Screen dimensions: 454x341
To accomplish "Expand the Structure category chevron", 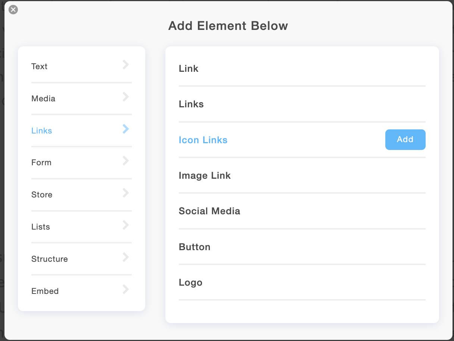I will (125, 257).
